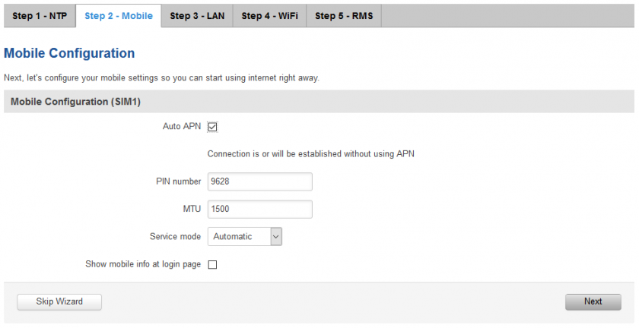Click the Connection established without using APN note
This screenshot has width=639, height=328.
click(x=311, y=154)
